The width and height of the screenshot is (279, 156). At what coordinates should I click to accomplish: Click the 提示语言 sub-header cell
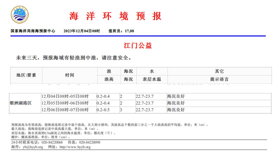pos(219,79)
